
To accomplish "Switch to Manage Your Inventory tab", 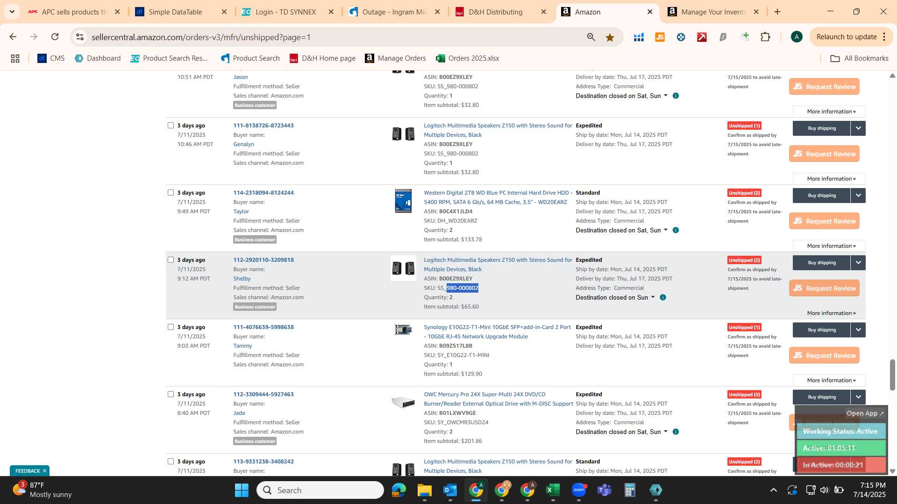I will [x=714, y=12].
